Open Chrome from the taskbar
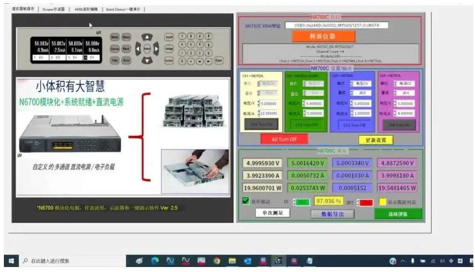This screenshot has width=475, height=272. tap(216, 261)
